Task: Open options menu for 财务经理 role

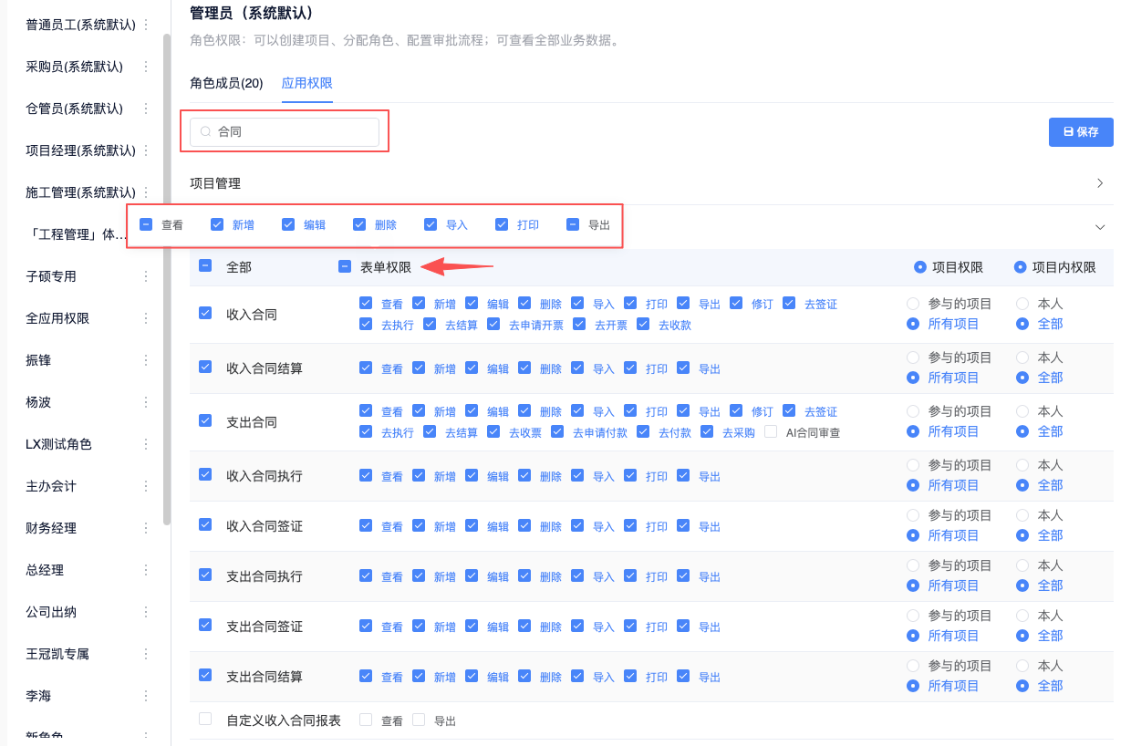Action: click(x=145, y=528)
